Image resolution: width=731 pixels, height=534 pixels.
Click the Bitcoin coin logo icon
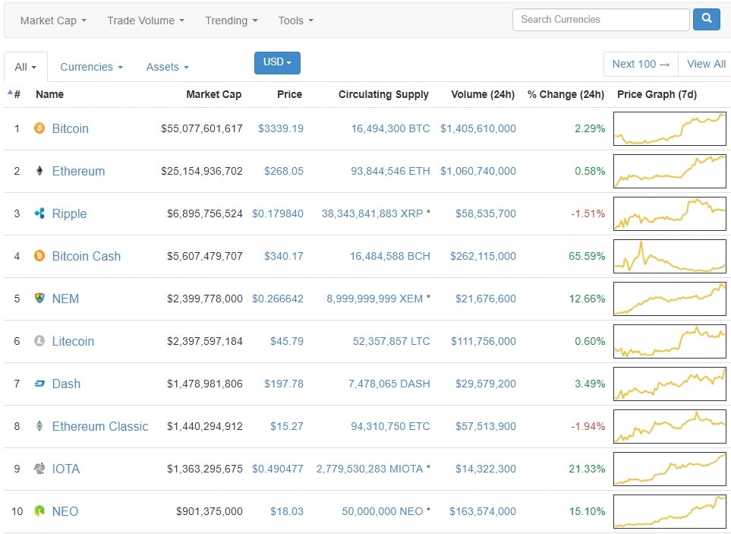pyautogui.click(x=39, y=128)
